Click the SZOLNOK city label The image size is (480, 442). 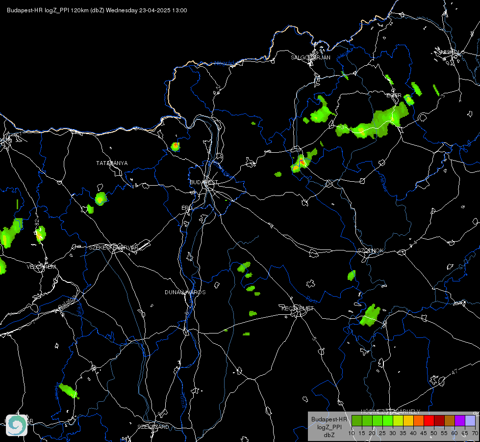(370, 250)
